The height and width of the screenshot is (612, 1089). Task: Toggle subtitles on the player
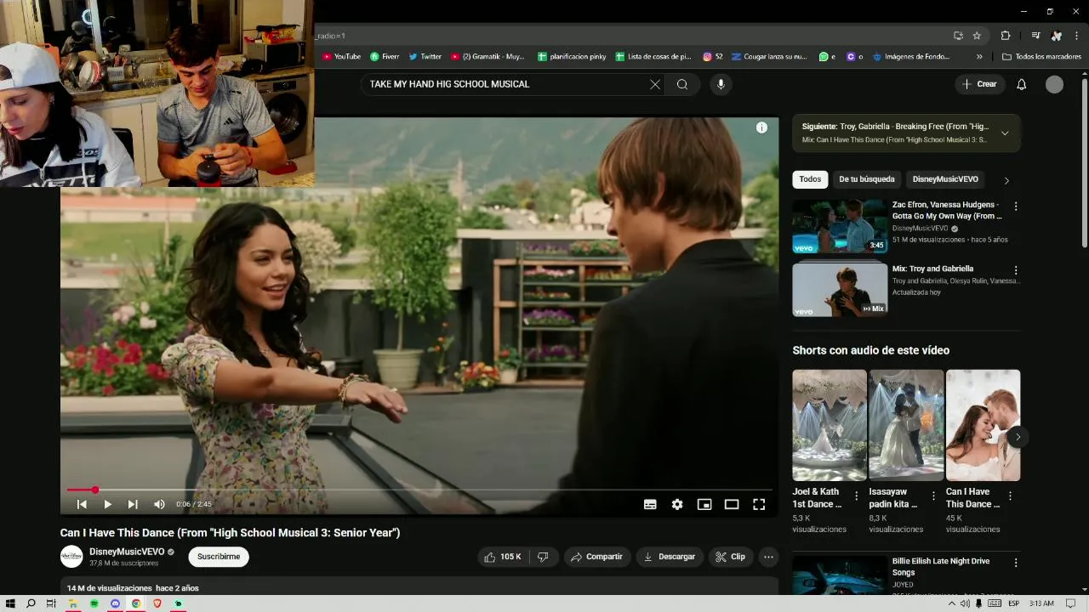(650, 504)
